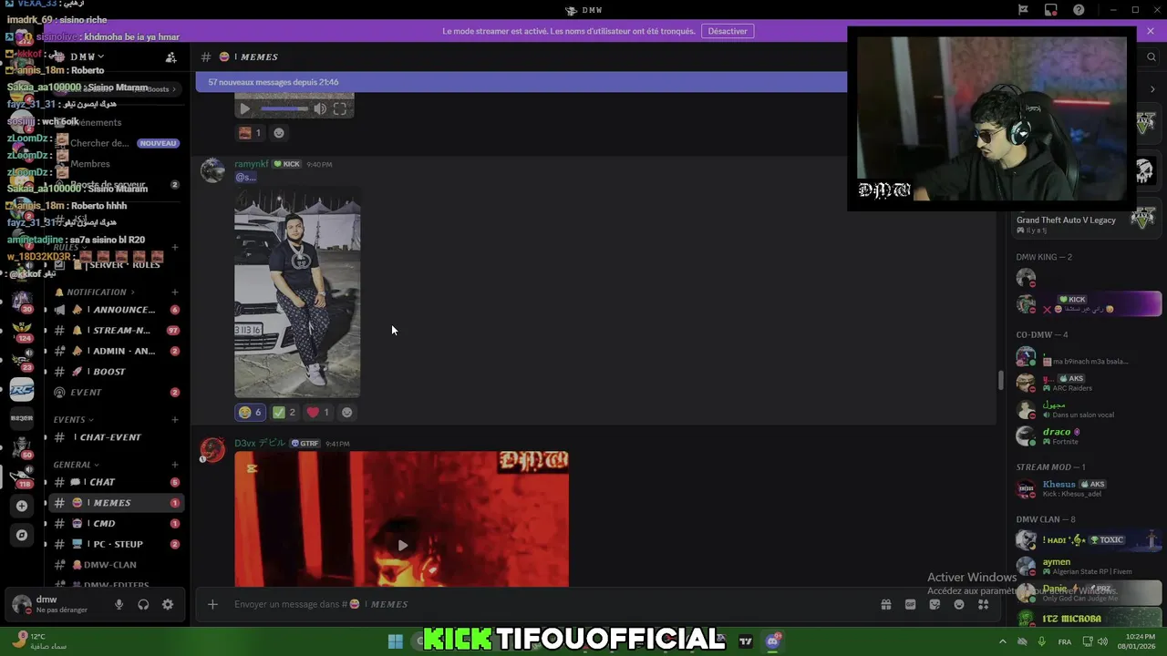
Task: Toggle the laughing emoji reaction 6
Action: click(250, 413)
